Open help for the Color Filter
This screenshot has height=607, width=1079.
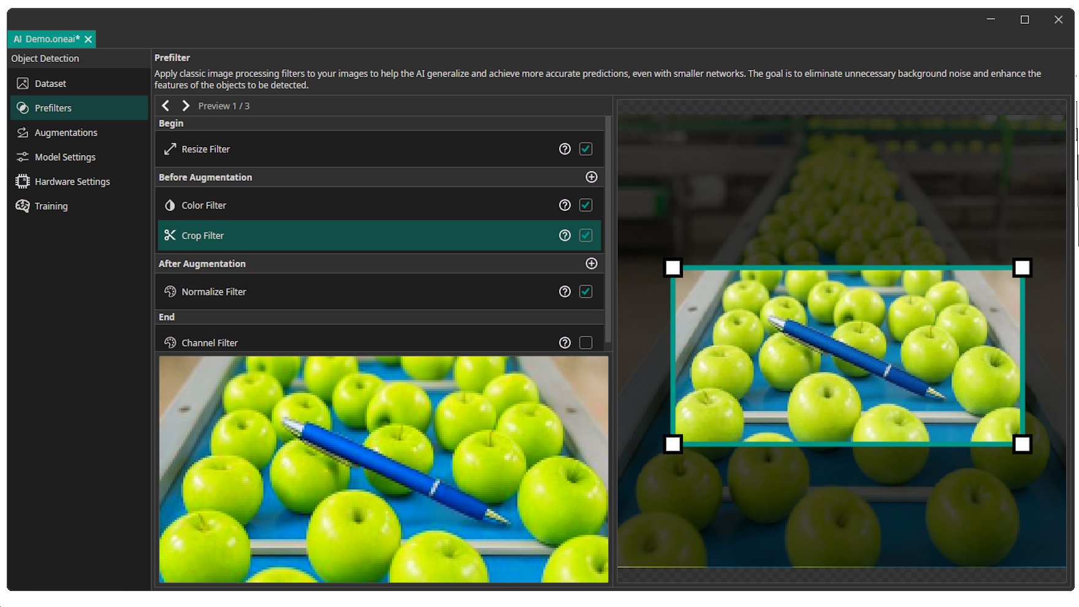(565, 205)
